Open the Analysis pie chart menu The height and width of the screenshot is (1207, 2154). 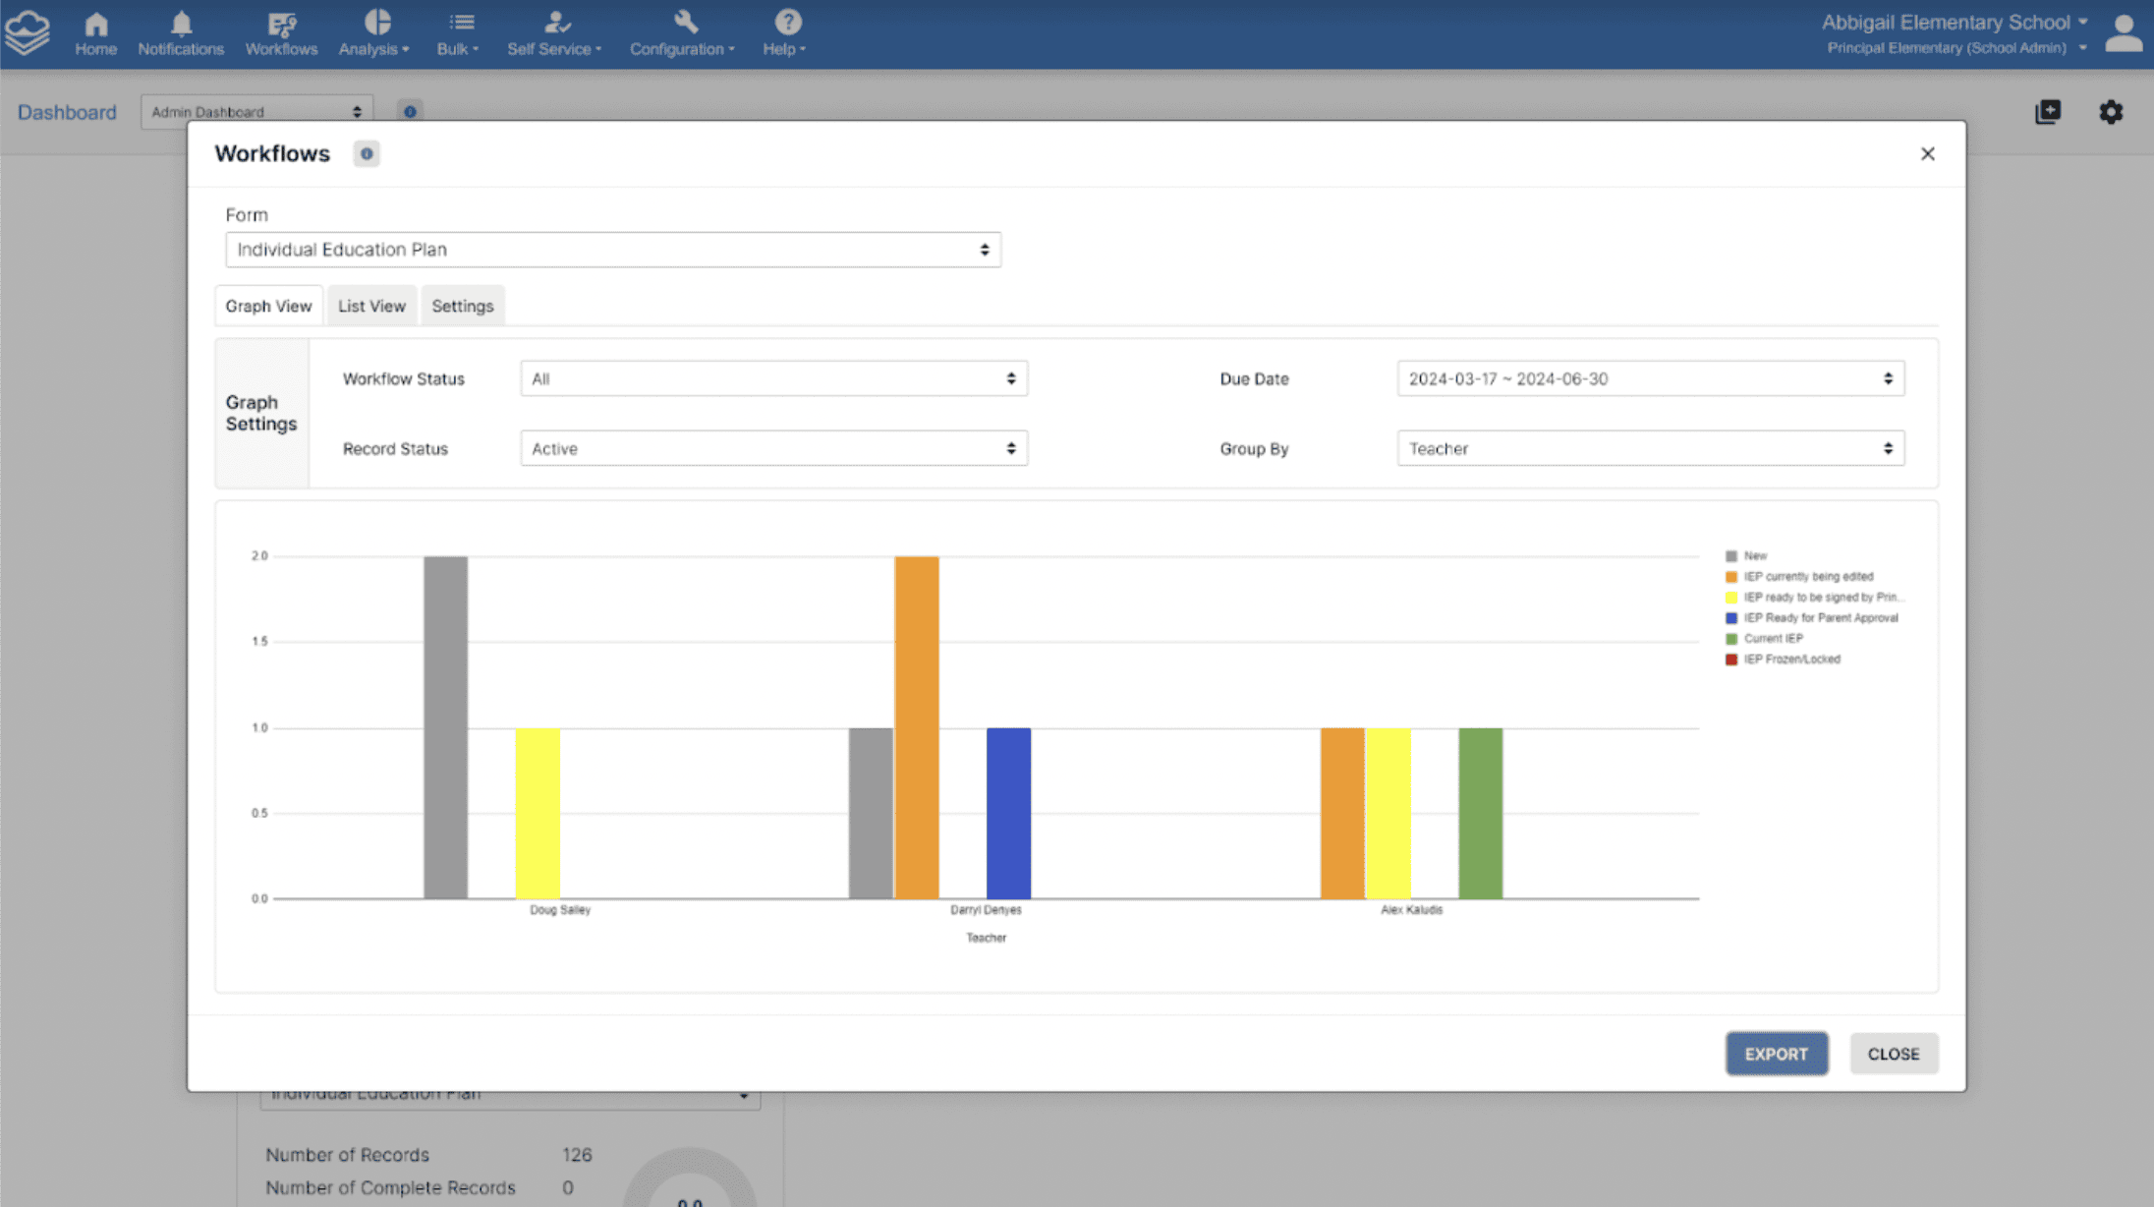(374, 33)
